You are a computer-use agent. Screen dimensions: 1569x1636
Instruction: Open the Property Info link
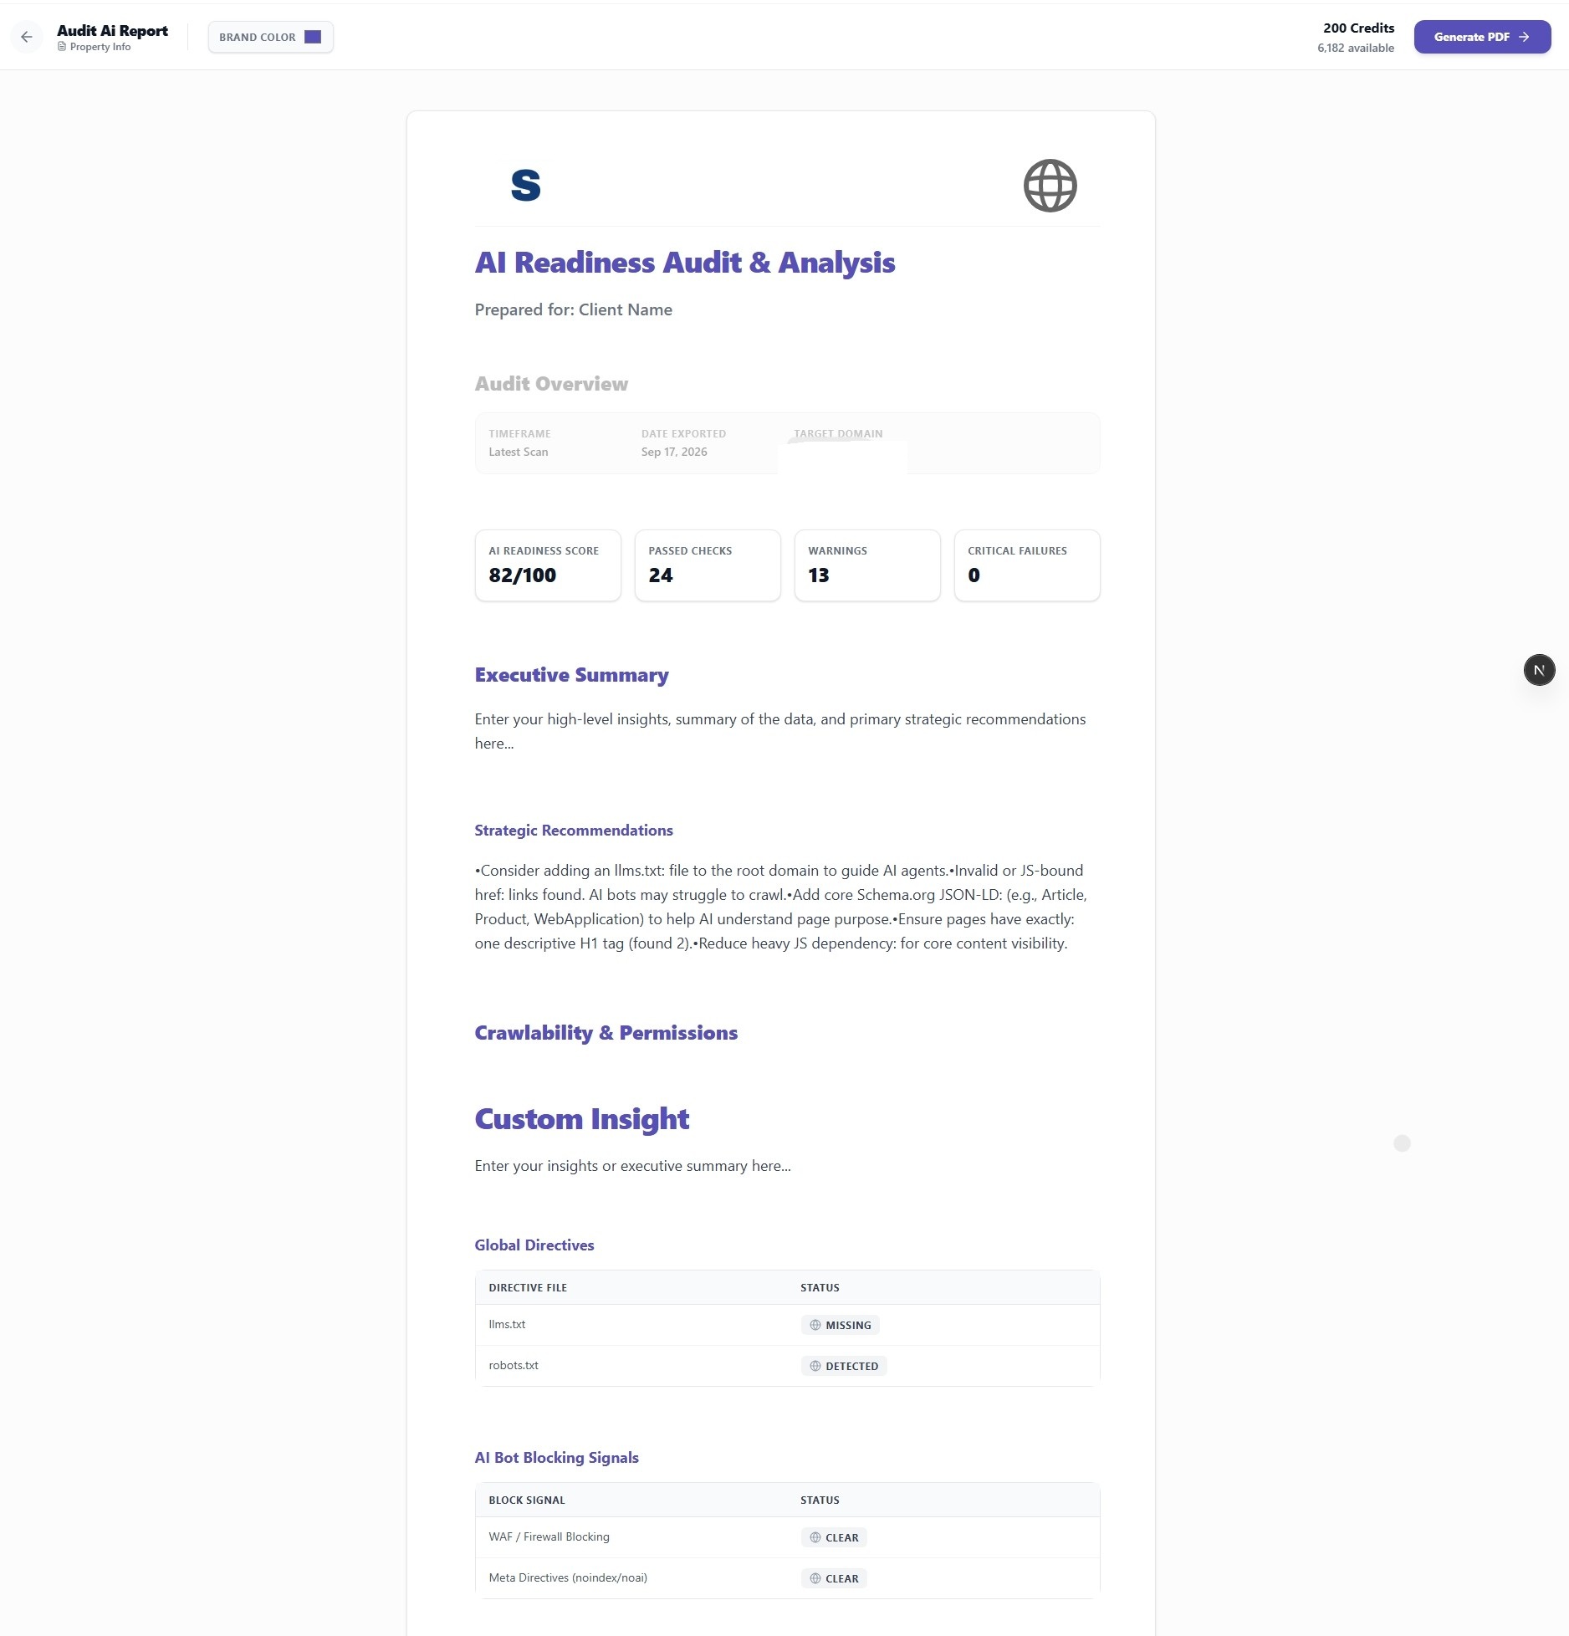[x=94, y=48]
